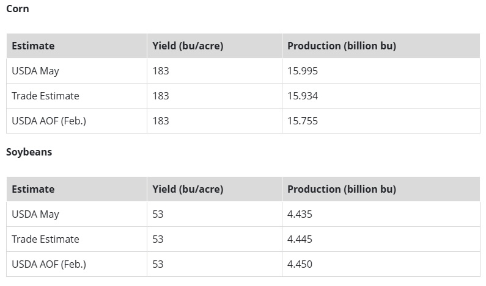The height and width of the screenshot is (286, 486).
Task: Click corn production value 15.934
Action: point(303,96)
